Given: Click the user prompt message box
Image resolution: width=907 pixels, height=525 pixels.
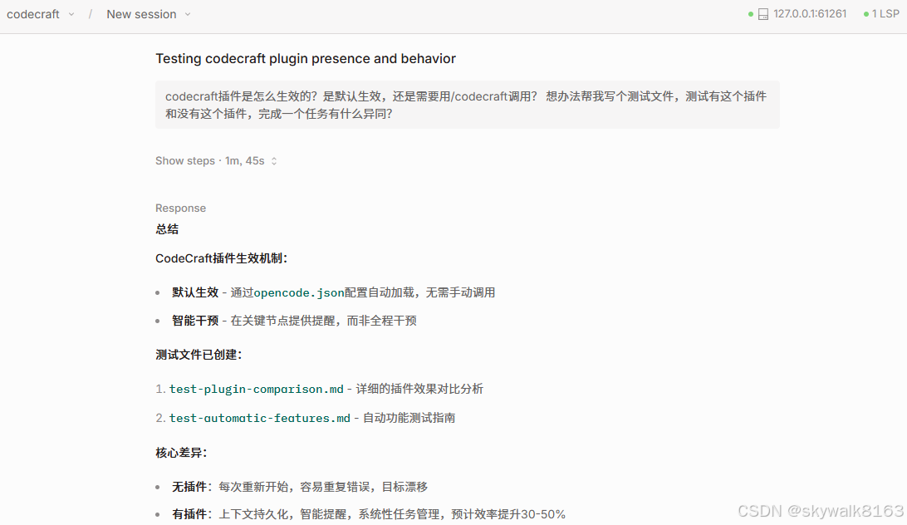Looking at the screenshot, I should click(467, 105).
